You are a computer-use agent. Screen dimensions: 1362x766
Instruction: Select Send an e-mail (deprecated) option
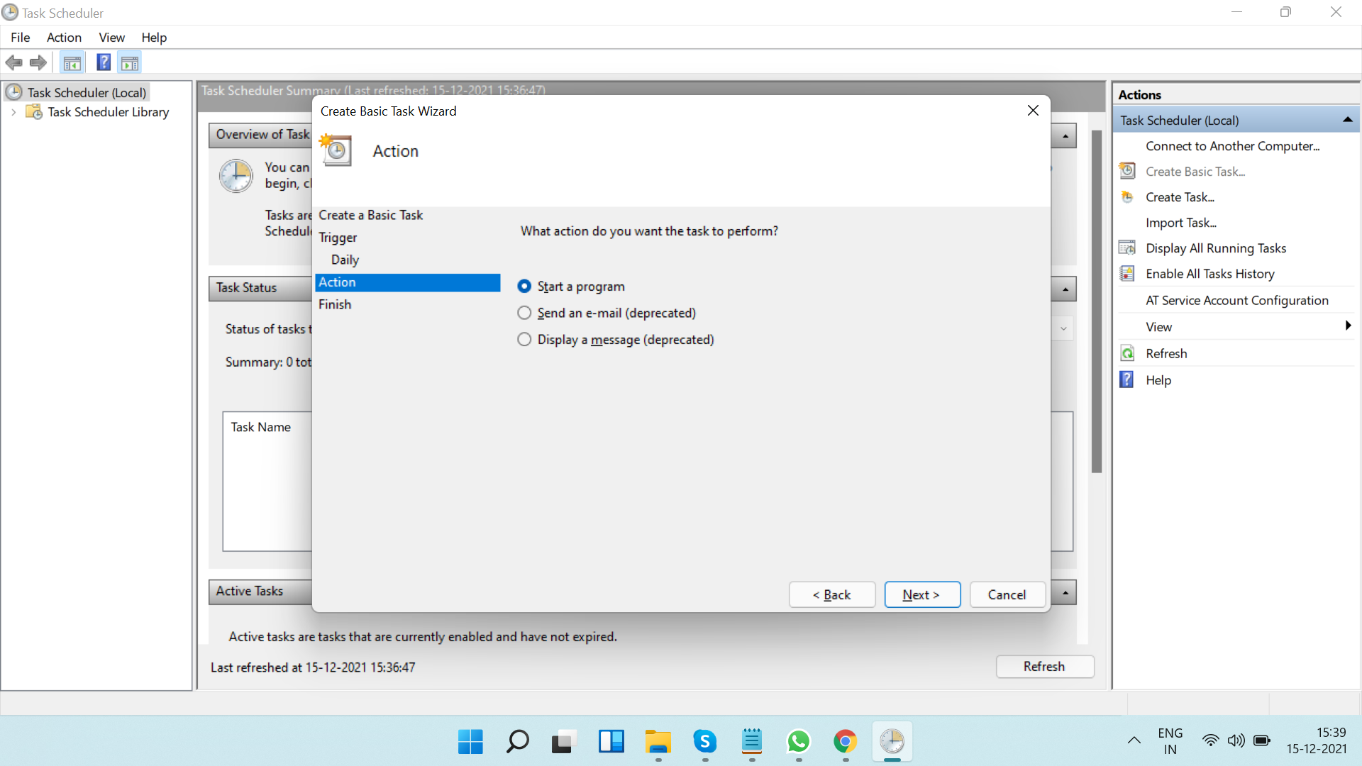pyautogui.click(x=524, y=313)
